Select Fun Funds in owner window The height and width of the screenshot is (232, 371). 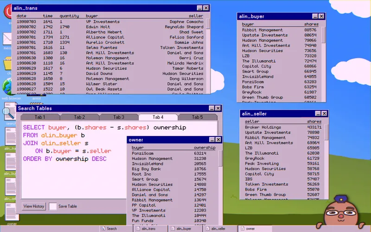point(174,221)
